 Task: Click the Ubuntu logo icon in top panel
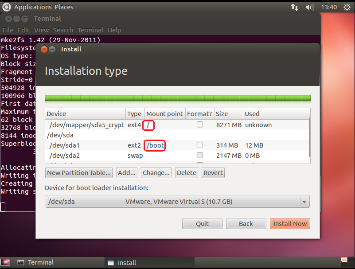click(7, 7)
